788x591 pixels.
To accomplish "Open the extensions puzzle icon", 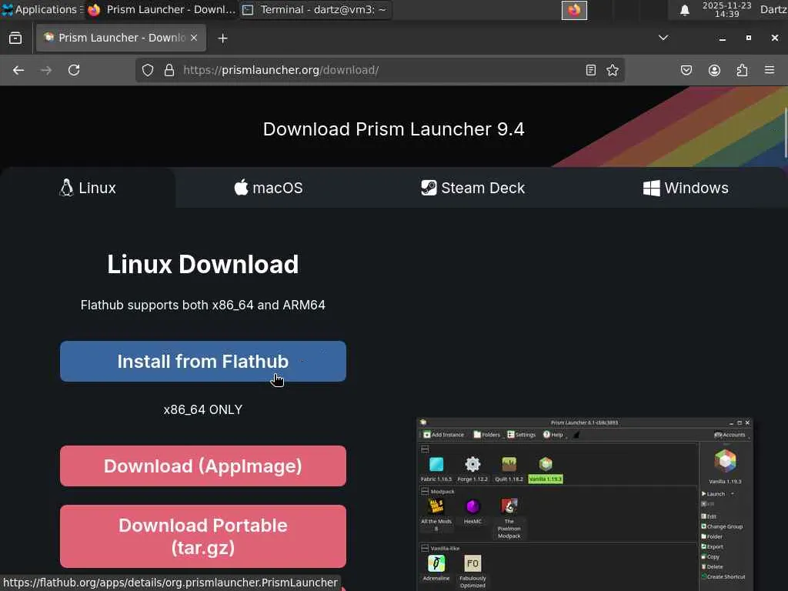I will 742,70.
